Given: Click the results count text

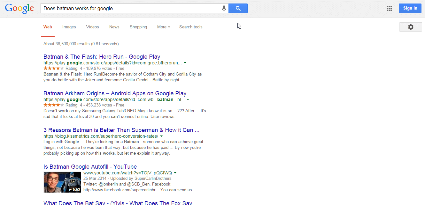Looking at the screenshot, I should (81, 44).
